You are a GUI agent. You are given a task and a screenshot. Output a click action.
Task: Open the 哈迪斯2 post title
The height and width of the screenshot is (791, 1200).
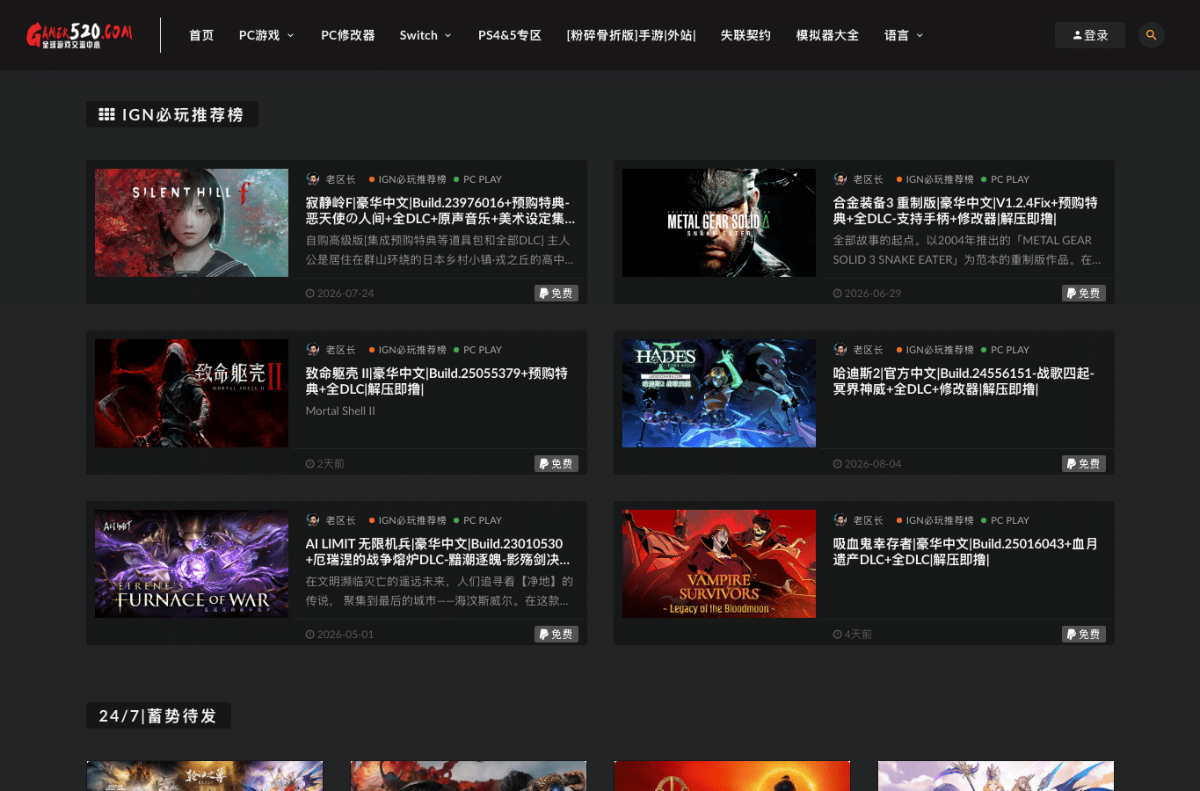[x=964, y=381]
